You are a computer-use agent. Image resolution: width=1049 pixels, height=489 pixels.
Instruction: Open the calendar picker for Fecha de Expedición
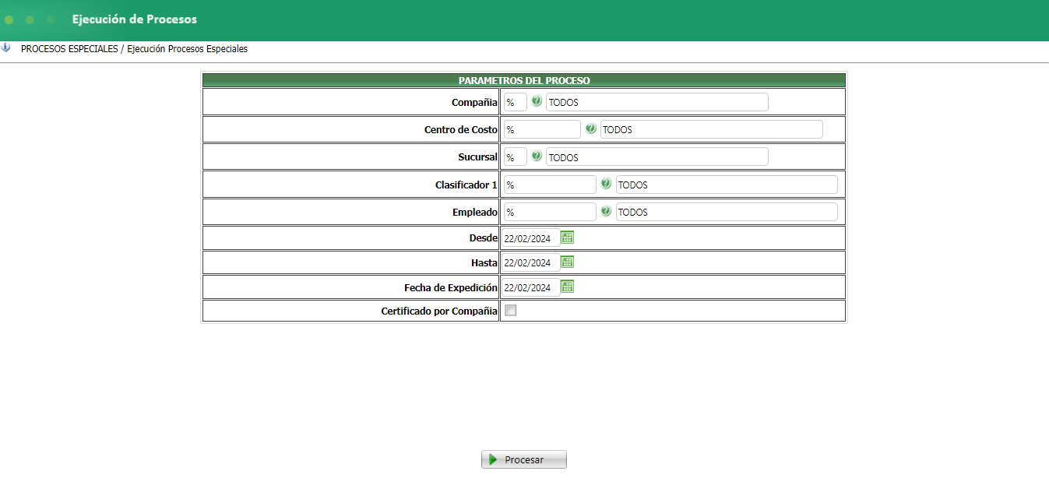568,287
